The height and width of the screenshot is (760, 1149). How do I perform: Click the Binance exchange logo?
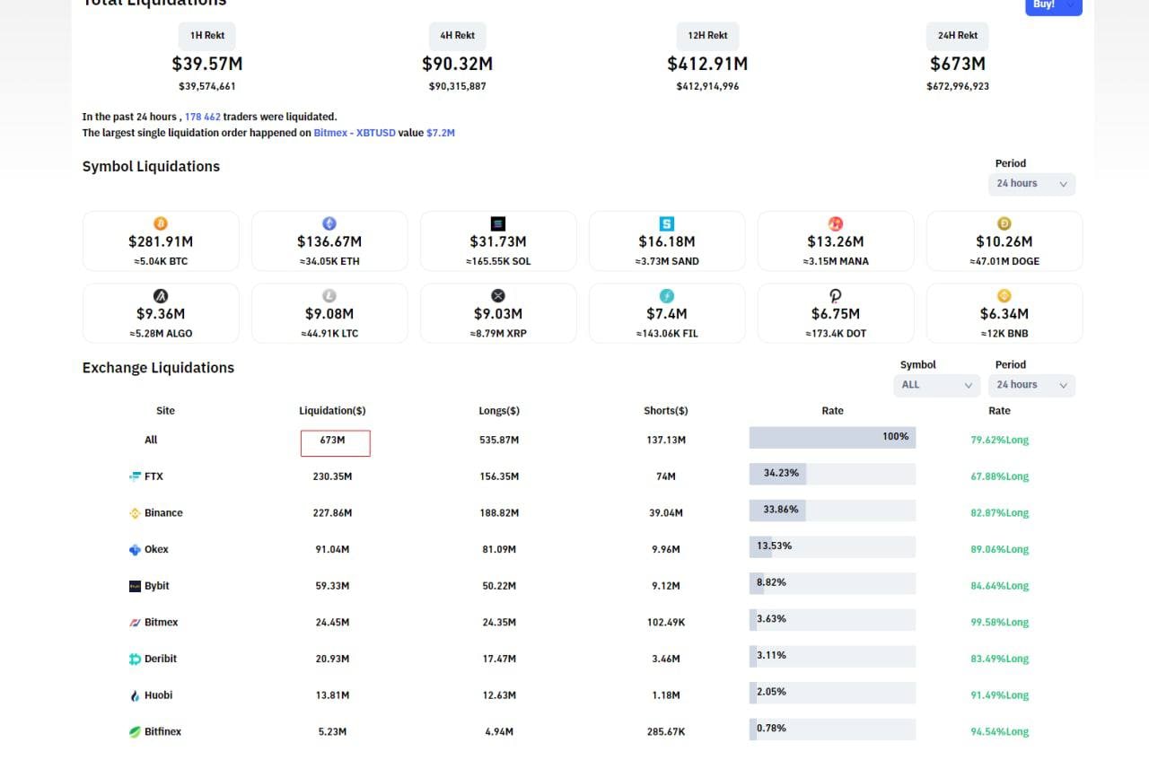[136, 513]
